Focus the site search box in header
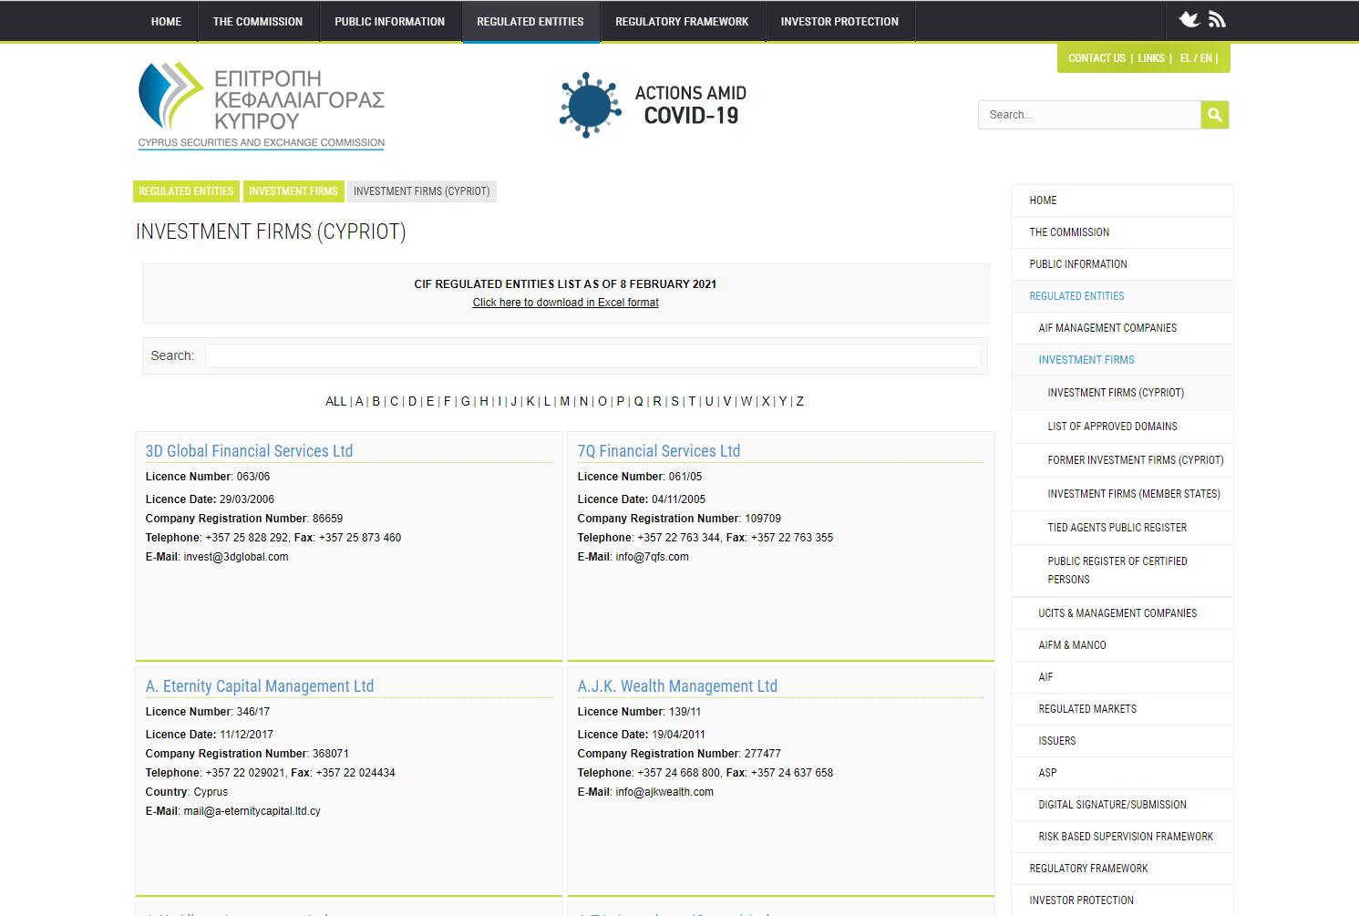This screenshot has height=916, width=1359. tap(1089, 115)
